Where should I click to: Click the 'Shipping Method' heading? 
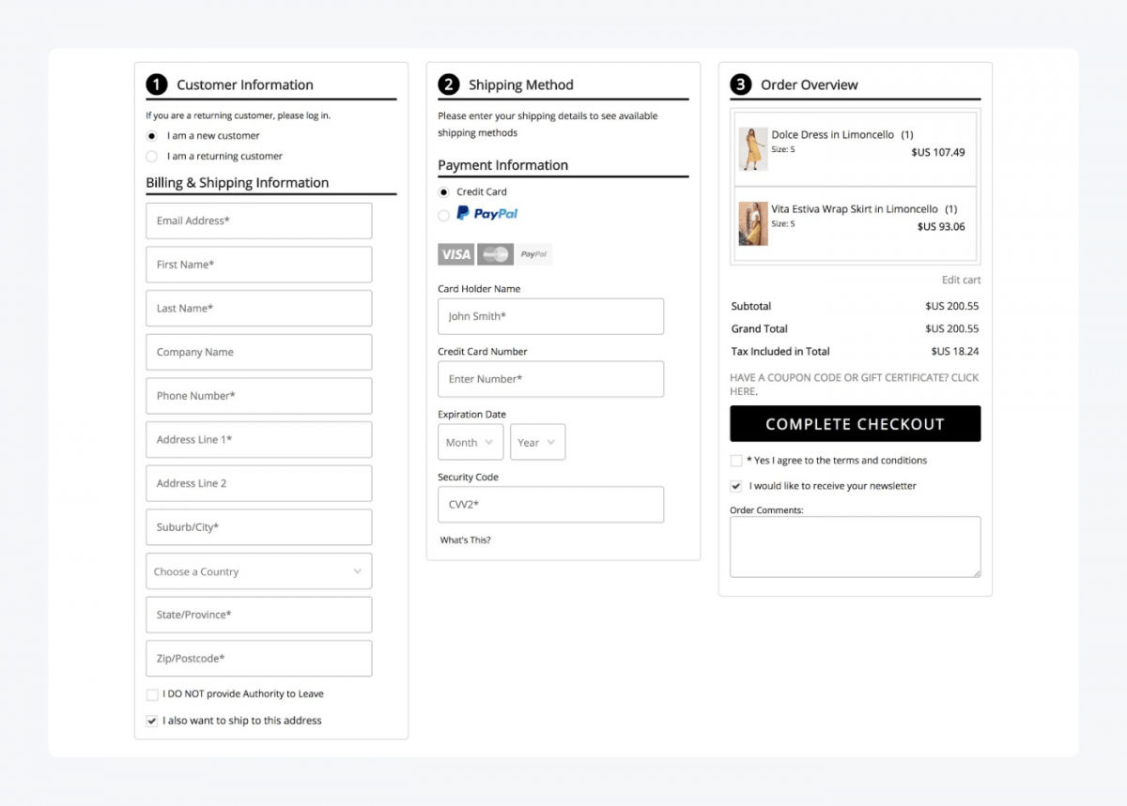click(521, 84)
